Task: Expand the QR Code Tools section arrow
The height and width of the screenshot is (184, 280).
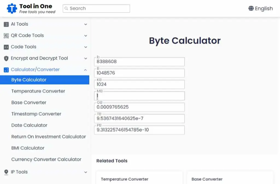Action: (86, 36)
